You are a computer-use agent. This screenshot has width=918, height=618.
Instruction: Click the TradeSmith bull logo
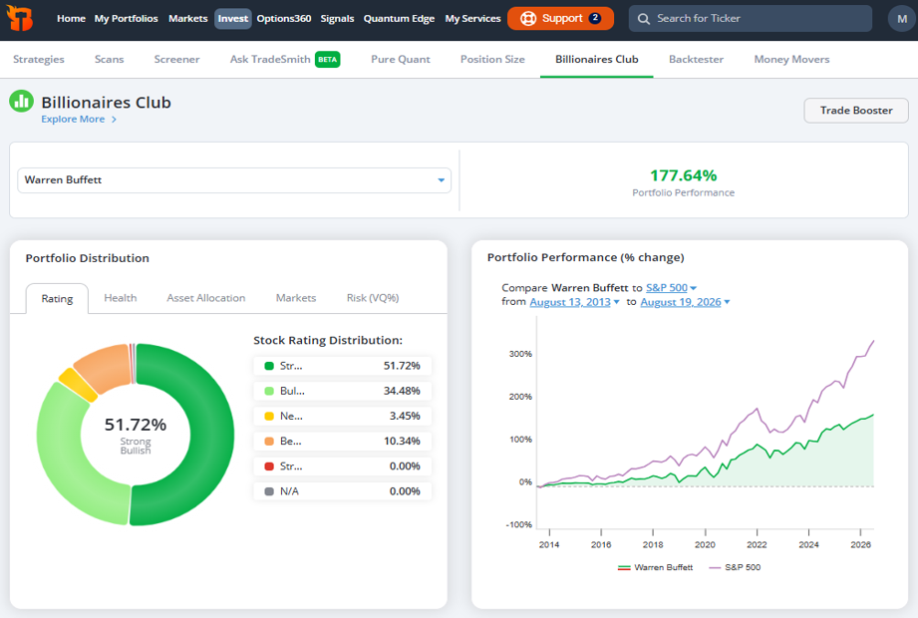[19, 18]
